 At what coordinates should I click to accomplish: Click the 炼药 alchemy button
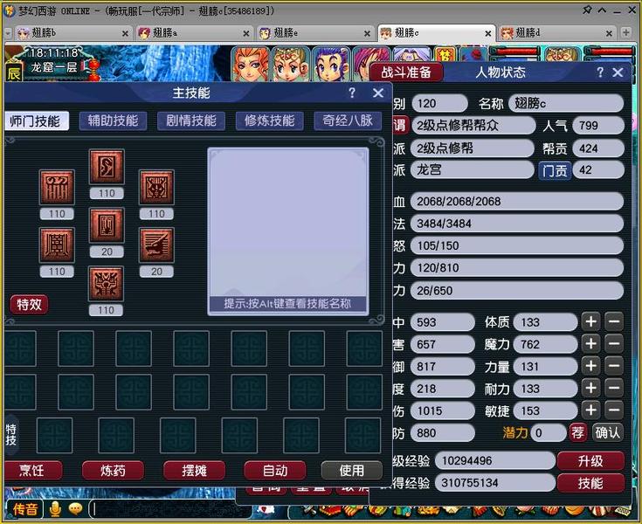(x=113, y=471)
